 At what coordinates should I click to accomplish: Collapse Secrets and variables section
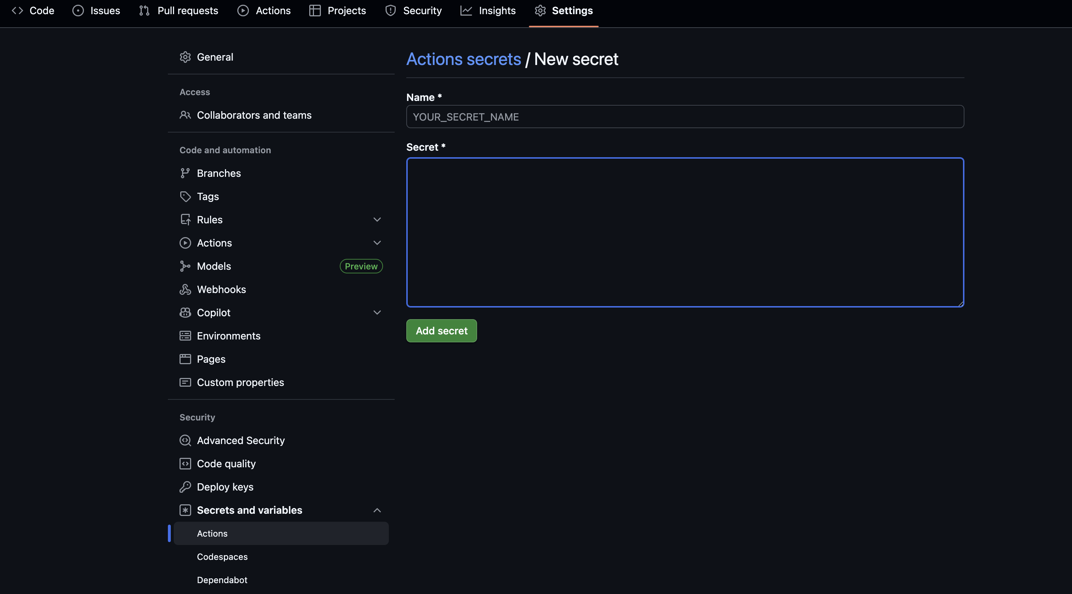[377, 510]
